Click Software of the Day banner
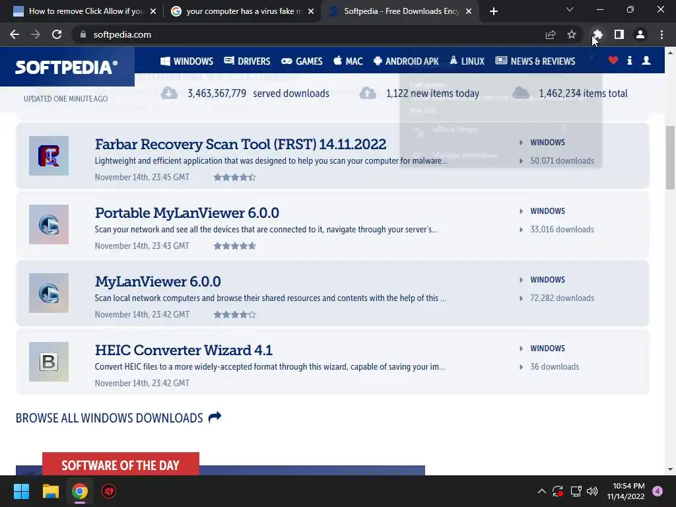Screen dimensions: 676x507 (121, 465)
